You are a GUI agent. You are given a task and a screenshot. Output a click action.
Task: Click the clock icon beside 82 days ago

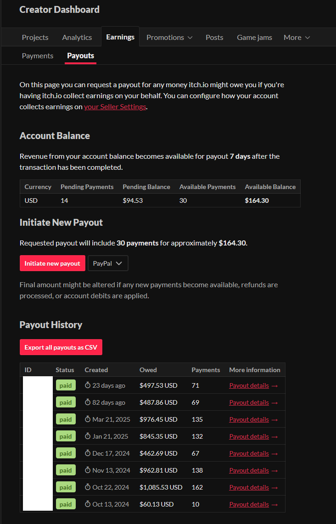[88, 402]
